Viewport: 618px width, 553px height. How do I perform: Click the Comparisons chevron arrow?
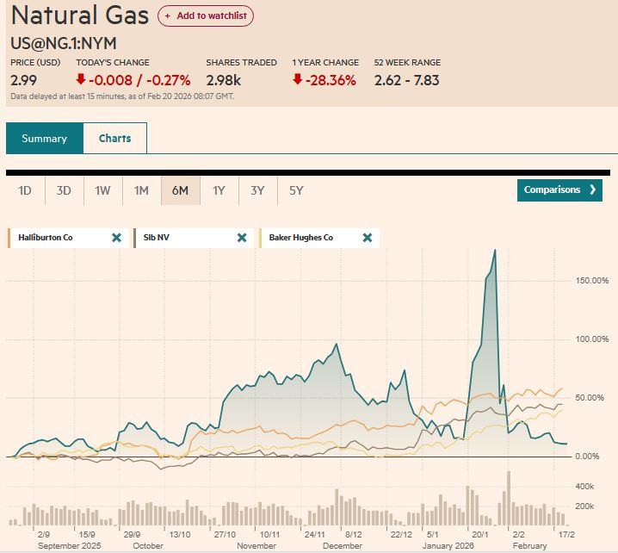coord(592,190)
